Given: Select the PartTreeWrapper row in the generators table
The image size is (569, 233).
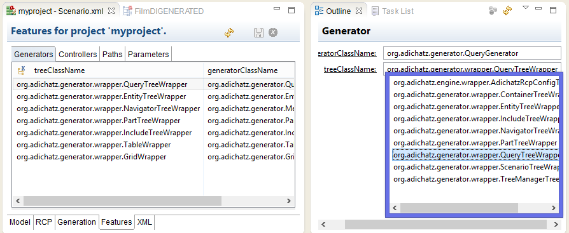Looking at the screenshot, I should (x=153, y=121).
